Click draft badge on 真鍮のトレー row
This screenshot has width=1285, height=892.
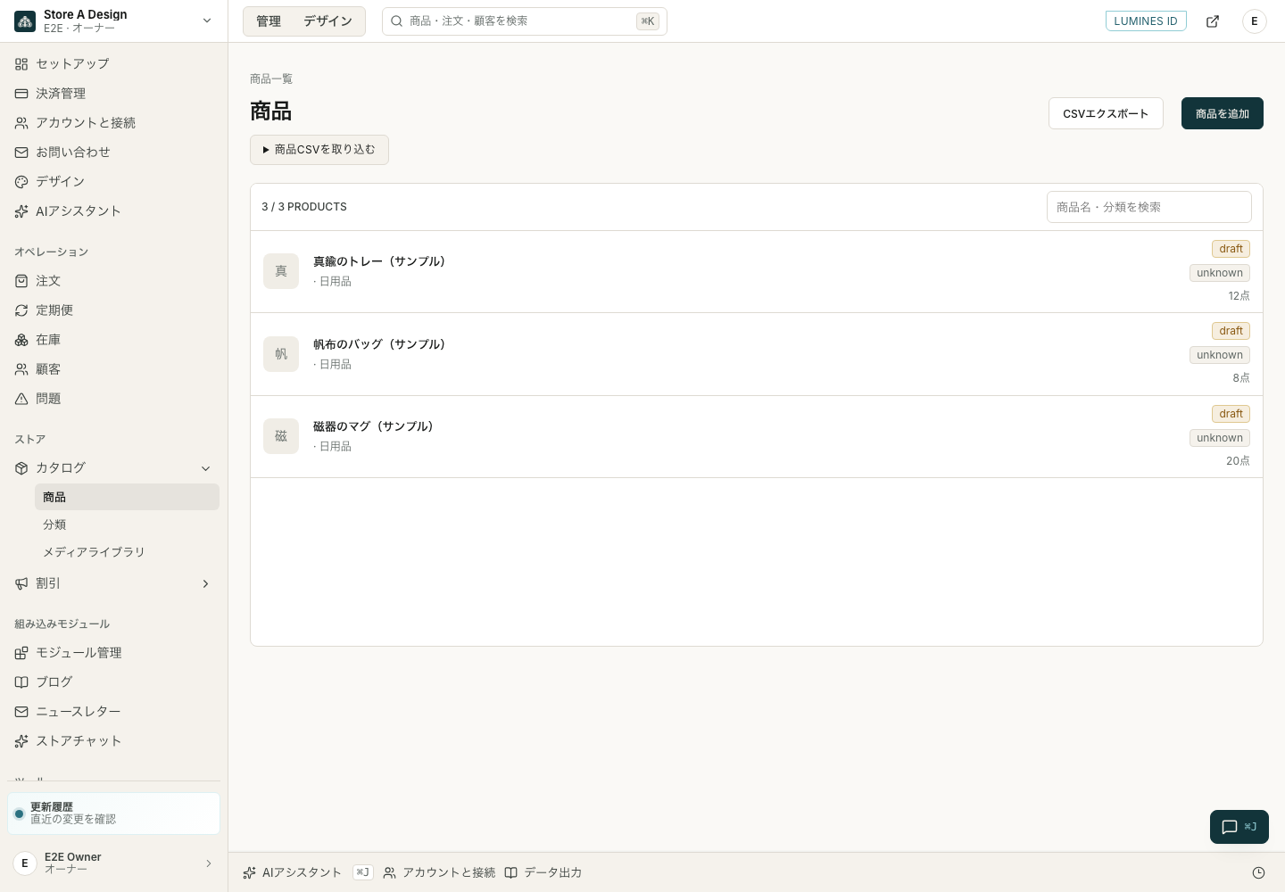(1231, 249)
